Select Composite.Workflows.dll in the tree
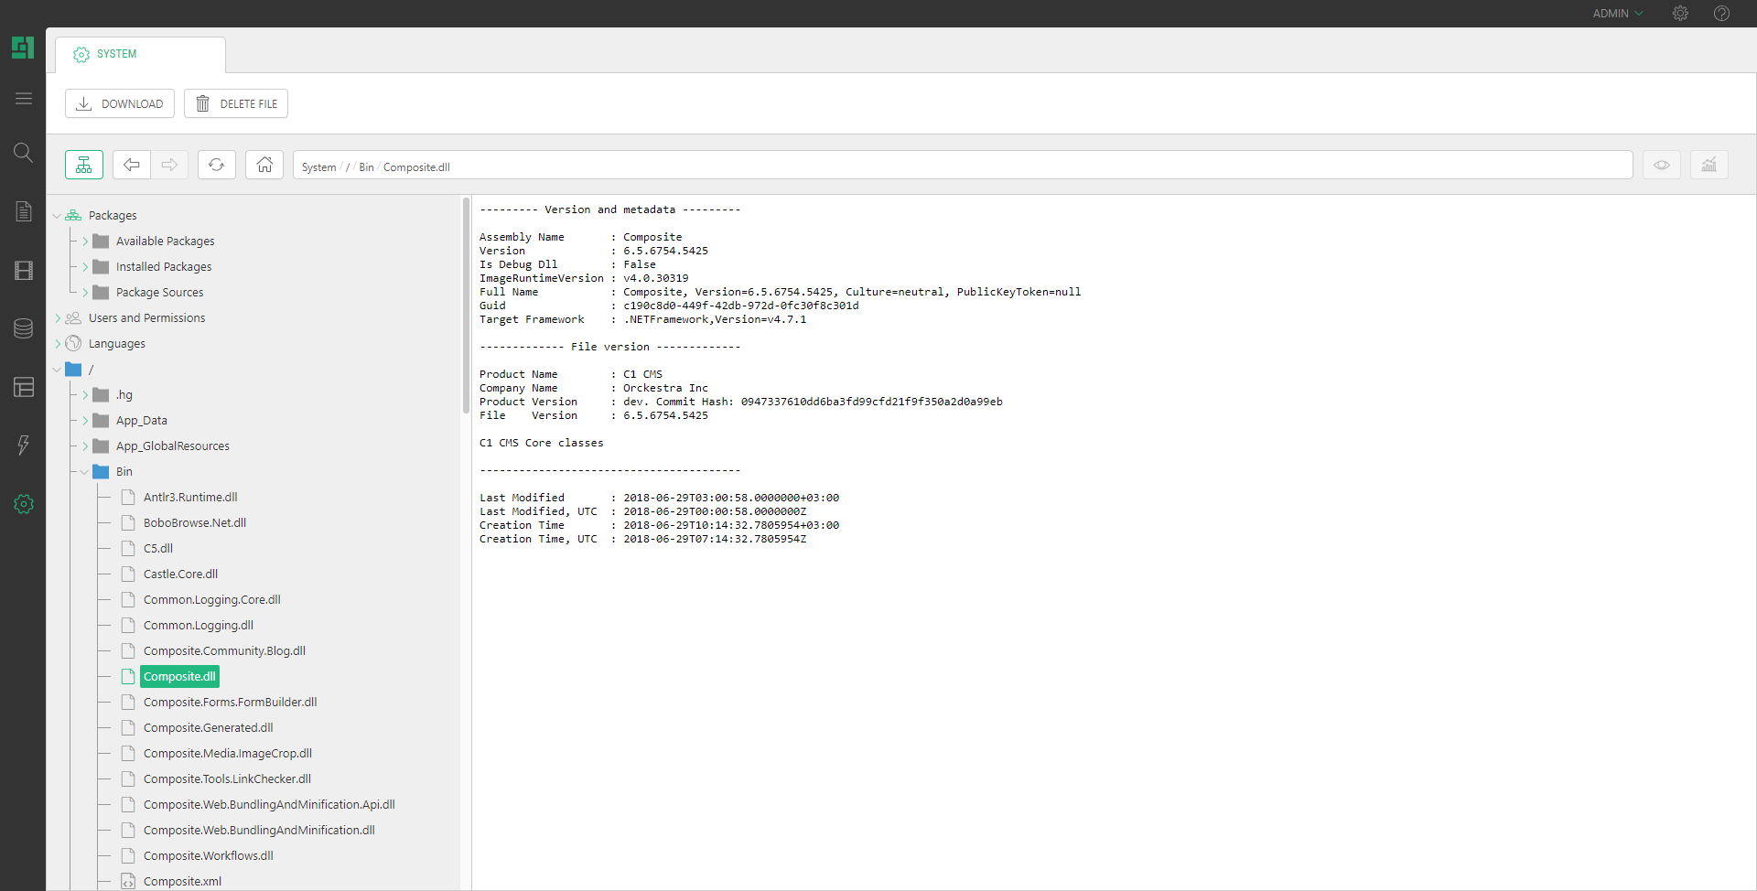The width and height of the screenshot is (1757, 891). [208, 856]
